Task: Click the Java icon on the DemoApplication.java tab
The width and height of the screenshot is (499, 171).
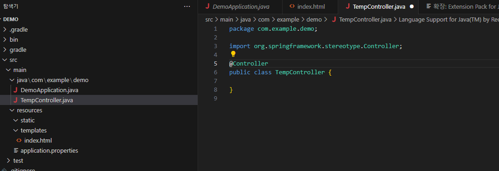Action: [208, 6]
